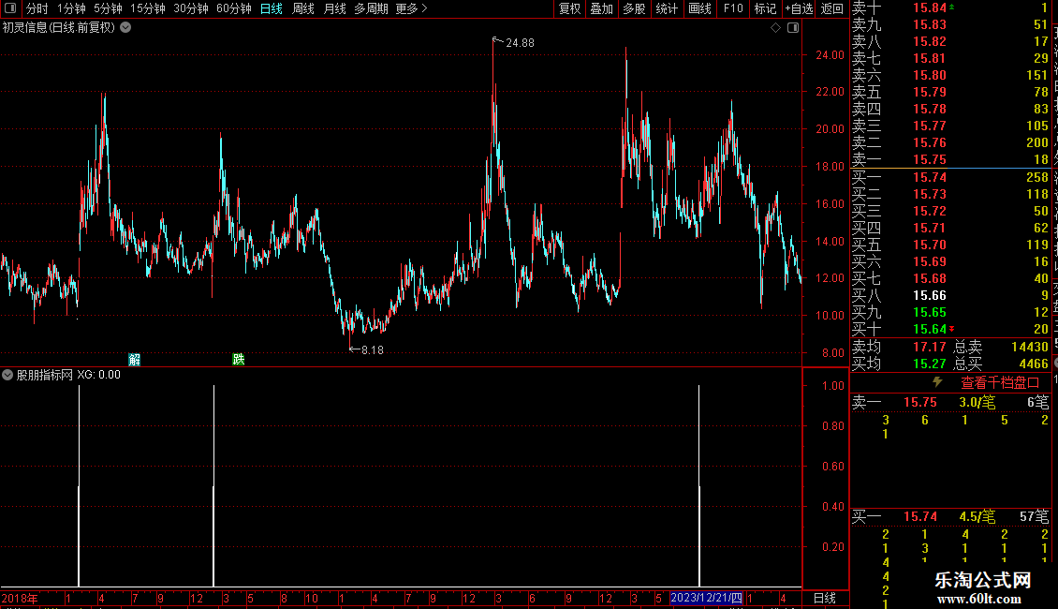This screenshot has width=1058, height=609.
Task: Click 标记 mark button
Action: tap(765, 8)
